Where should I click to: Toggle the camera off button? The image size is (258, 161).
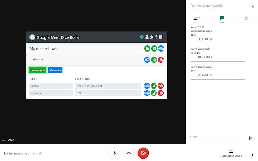click(x=143, y=153)
